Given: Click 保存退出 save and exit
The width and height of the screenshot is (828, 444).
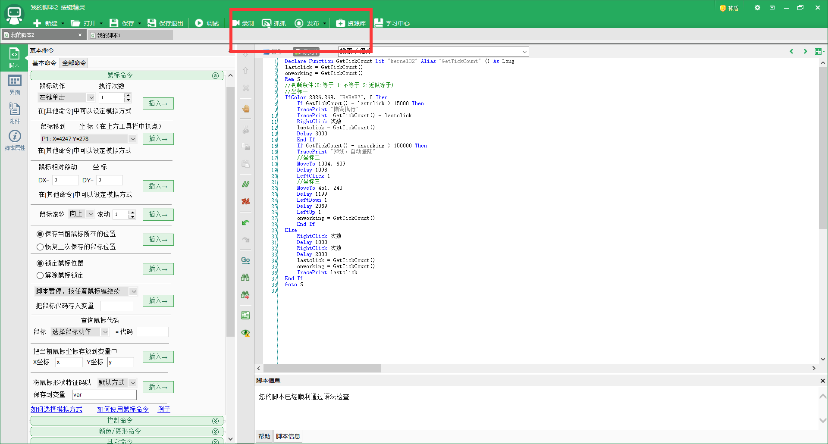Looking at the screenshot, I should (165, 23).
